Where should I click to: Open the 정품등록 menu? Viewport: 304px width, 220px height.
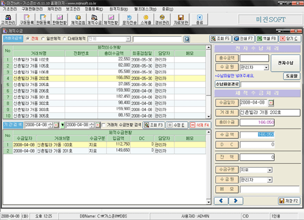[x=94, y=9]
